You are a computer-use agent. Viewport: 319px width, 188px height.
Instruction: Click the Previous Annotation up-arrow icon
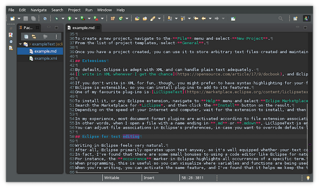183,18
